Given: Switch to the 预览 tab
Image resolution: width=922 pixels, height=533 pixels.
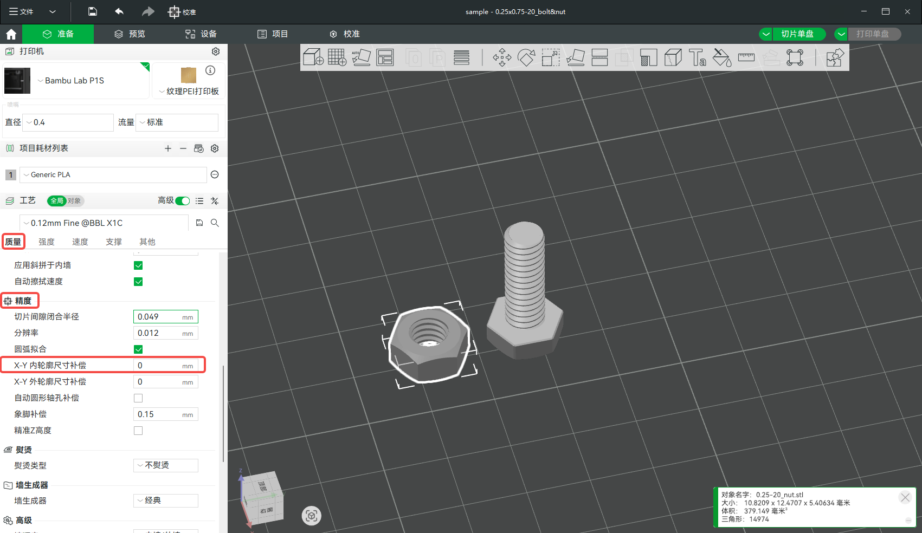Looking at the screenshot, I should 130,34.
